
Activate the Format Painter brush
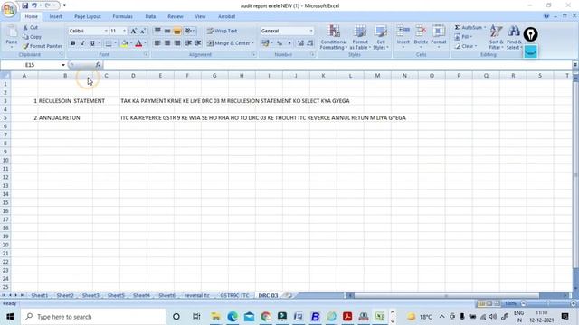click(x=43, y=46)
